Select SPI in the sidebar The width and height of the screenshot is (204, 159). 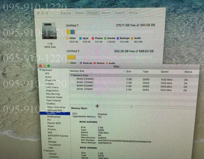click(x=50, y=139)
